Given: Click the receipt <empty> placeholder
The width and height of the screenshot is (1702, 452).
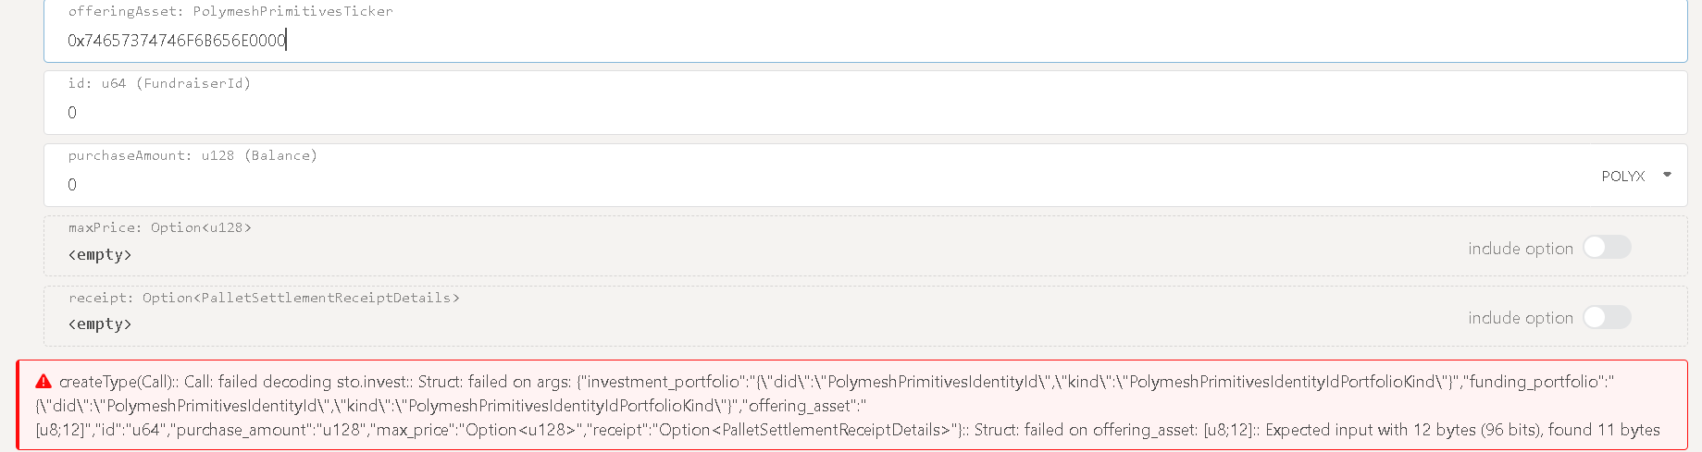Looking at the screenshot, I should (100, 324).
